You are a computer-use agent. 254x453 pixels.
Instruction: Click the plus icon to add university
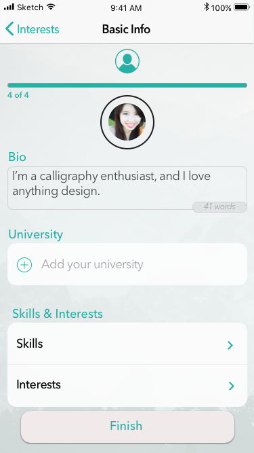24,265
